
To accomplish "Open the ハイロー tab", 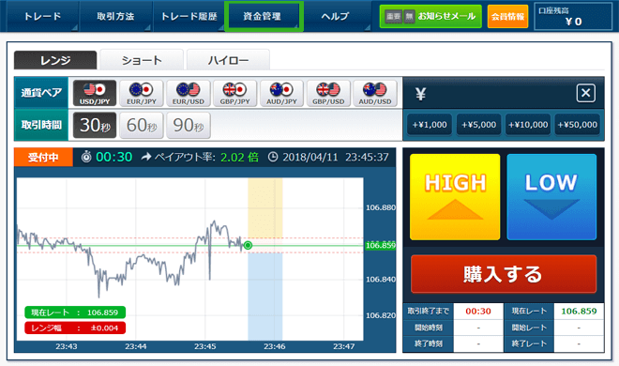I will [228, 60].
